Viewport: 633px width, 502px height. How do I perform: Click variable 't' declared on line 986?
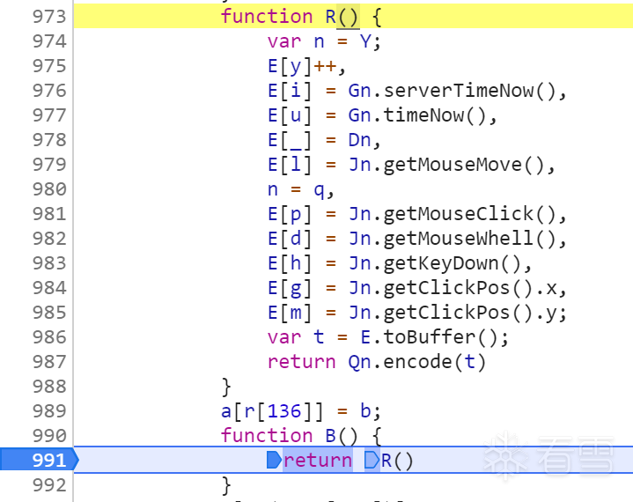click(x=319, y=337)
